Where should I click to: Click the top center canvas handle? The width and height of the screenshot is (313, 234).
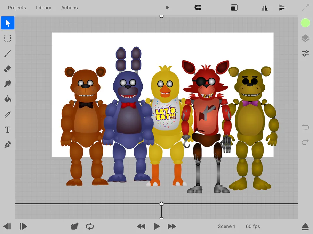[x=161, y=16]
